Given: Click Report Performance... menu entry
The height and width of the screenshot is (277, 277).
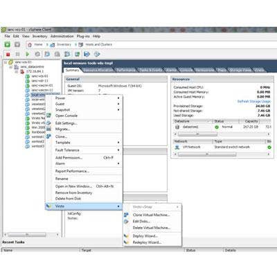Looking at the screenshot, I should (x=72, y=171).
